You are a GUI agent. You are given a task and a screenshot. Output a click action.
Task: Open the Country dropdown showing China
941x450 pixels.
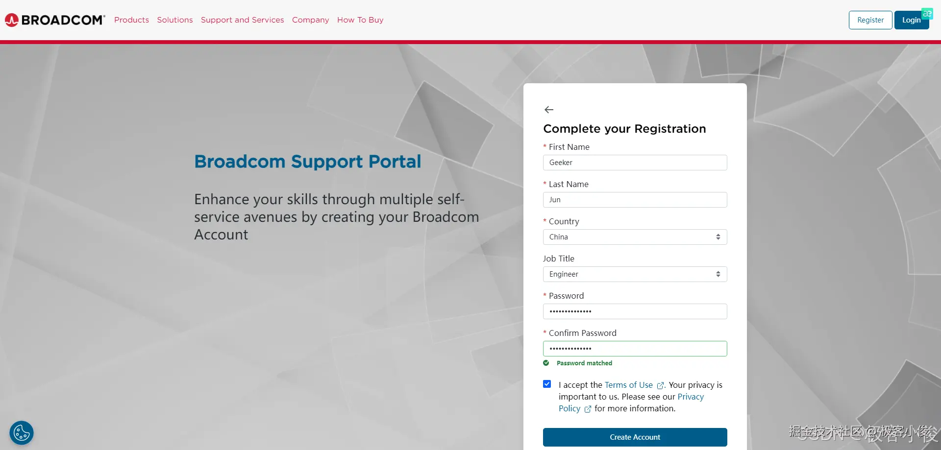pos(635,237)
